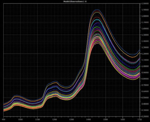This screenshot has height=122, width=150.
Task: Select the 2.00000 y-axis label
Action: [145, 4]
